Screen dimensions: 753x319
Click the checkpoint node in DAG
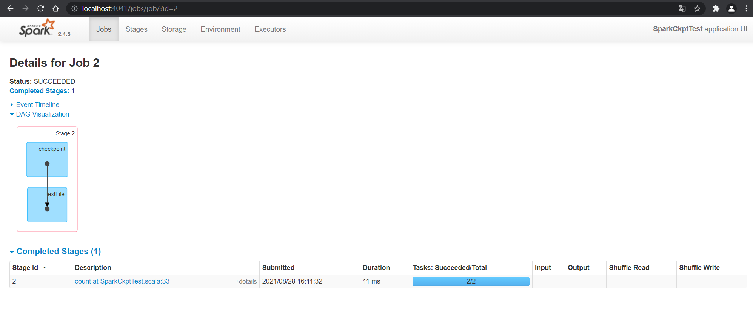[47, 159]
